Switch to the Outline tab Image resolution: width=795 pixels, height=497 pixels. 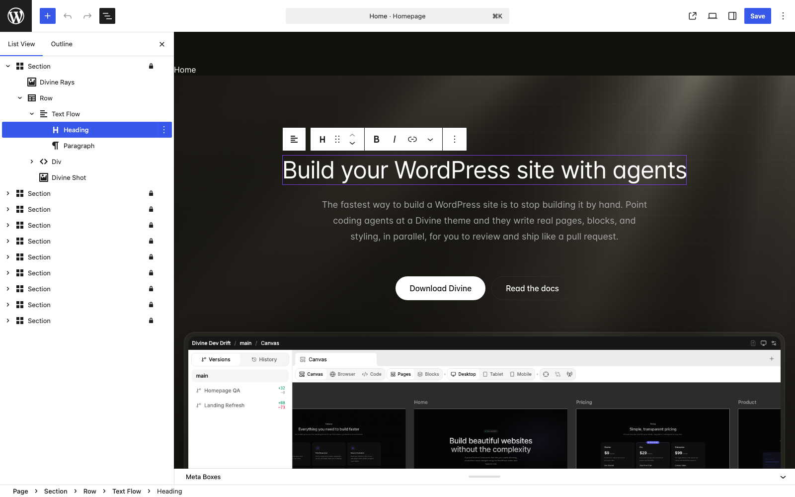[x=62, y=44]
